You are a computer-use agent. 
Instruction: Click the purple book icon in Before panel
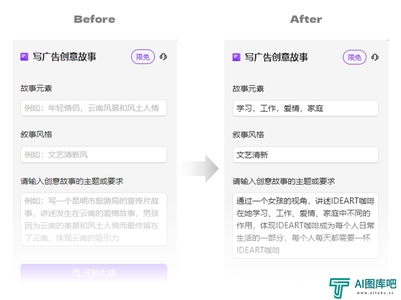(x=24, y=57)
